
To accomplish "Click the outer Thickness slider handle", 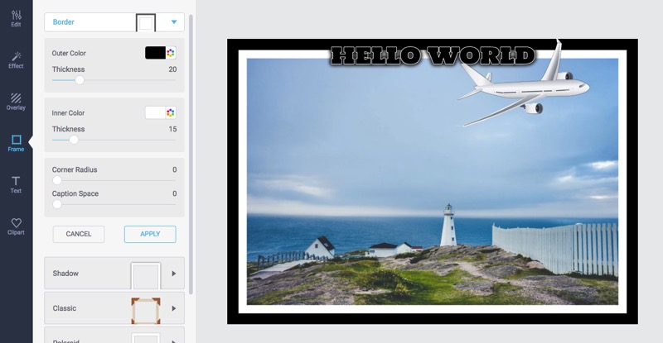I will (x=80, y=80).
